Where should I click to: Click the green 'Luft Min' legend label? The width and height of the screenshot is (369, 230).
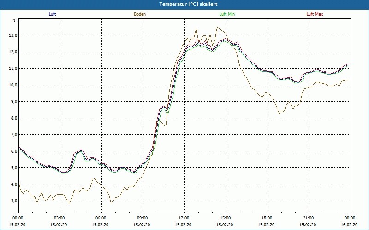pyautogui.click(x=227, y=14)
